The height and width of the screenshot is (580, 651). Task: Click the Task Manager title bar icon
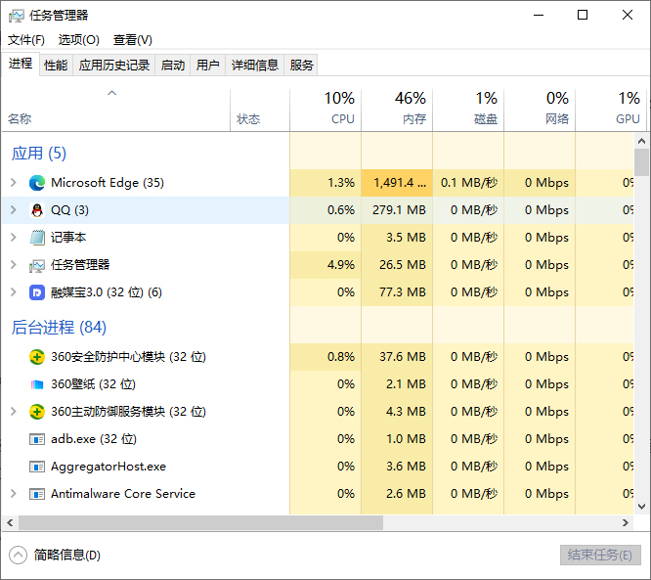pos(17,16)
